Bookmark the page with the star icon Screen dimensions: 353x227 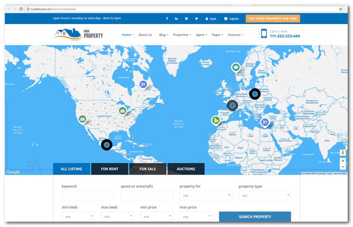click(340, 9)
